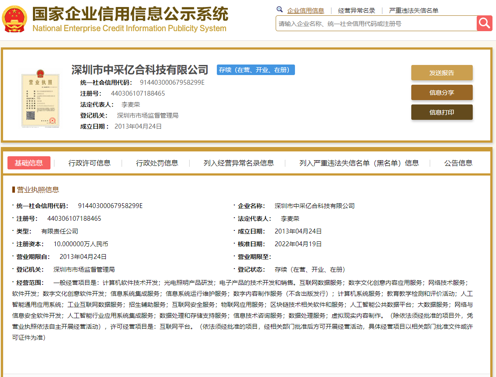The width and height of the screenshot is (496, 377).
Task: Go to the 行政处罚信息 tab
Action: click(x=157, y=163)
